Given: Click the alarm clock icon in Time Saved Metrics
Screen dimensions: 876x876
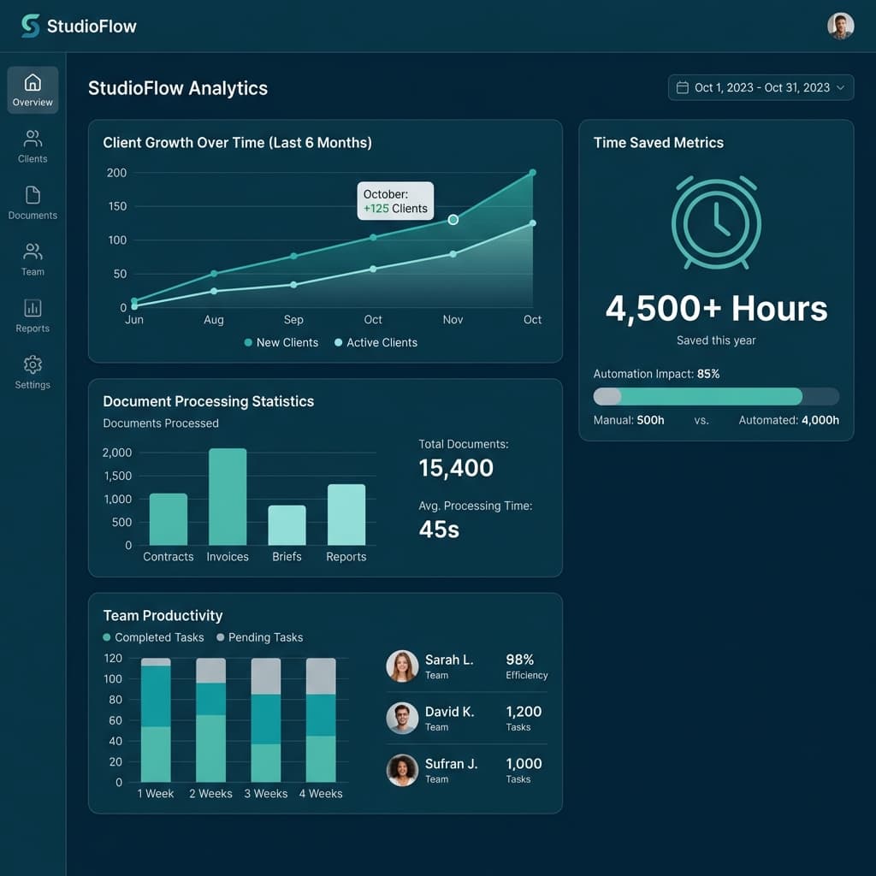Looking at the screenshot, I should click(716, 222).
